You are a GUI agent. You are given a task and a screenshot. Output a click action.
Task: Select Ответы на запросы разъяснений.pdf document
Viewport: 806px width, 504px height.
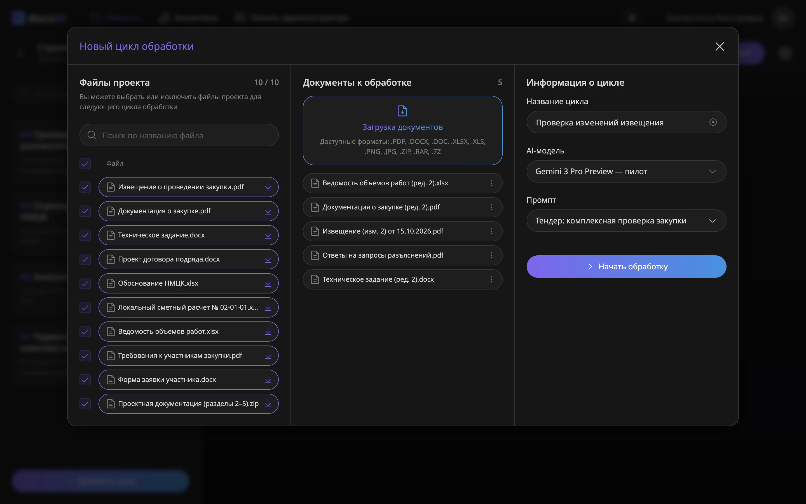coord(402,255)
